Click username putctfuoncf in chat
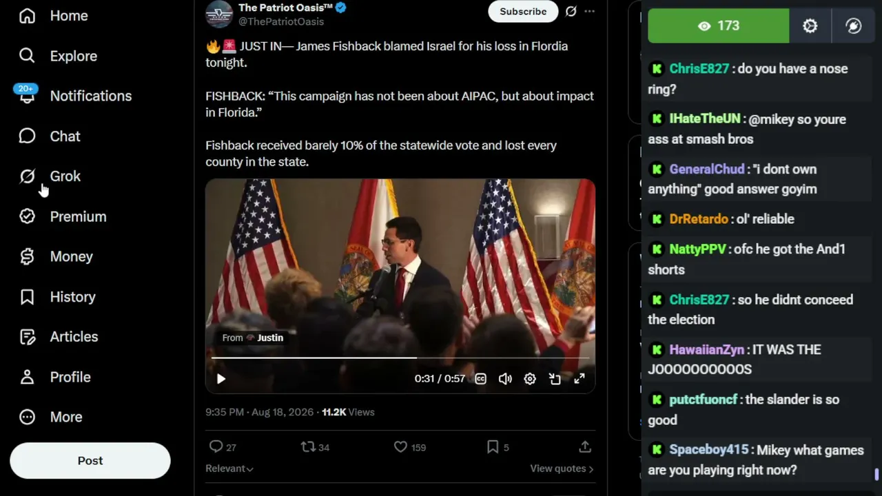The width and height of the screenshot is (882, 496). (703, 400)
